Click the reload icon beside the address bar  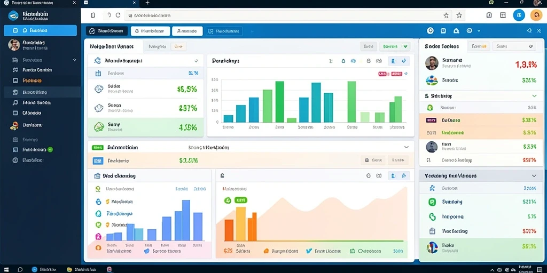pos(118,15)
